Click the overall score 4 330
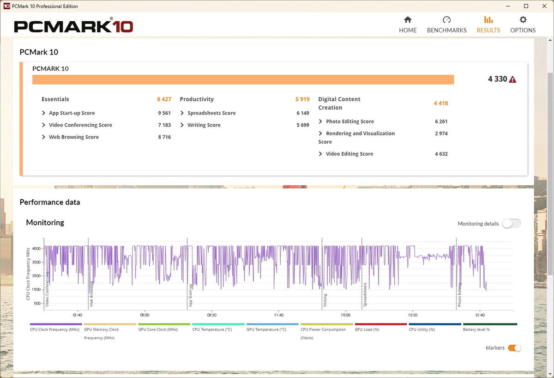 (x=497, y=79)
